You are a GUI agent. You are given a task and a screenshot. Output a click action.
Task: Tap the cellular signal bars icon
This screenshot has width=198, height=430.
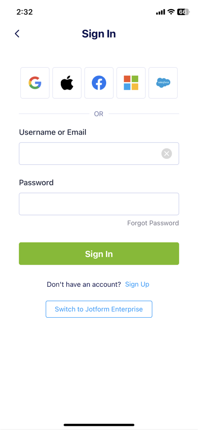[x=160, y=12]
